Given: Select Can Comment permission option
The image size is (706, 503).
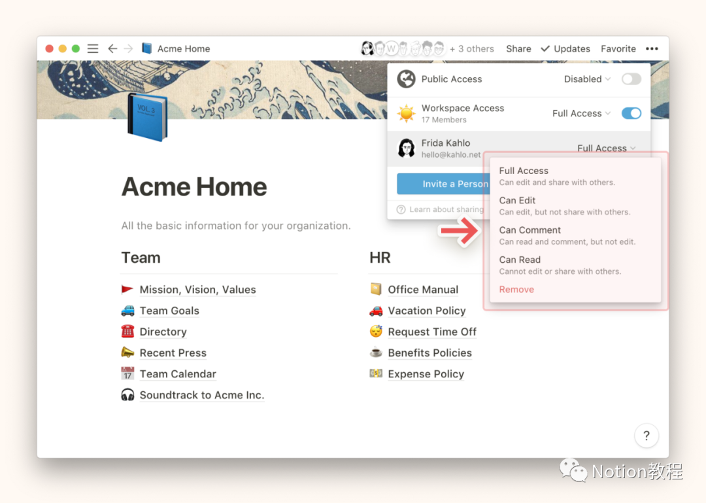Looking at the screenshot, I should click(x=530, y=230).
